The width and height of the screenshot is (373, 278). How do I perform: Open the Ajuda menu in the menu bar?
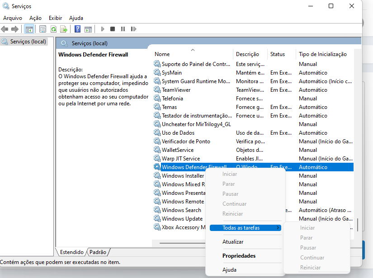pyautogui.click(x=76, y=18)
